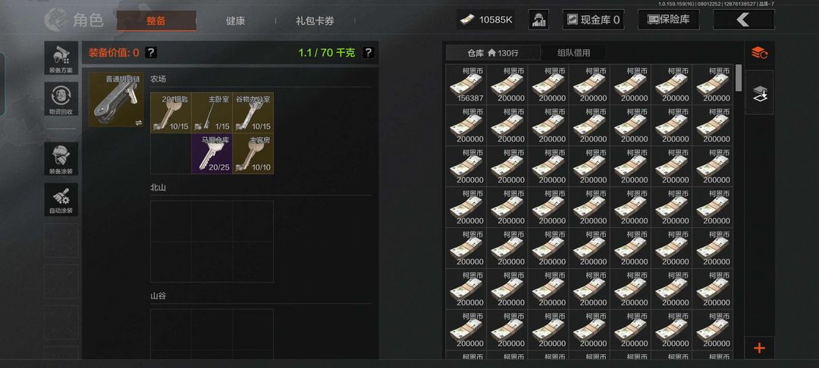Open the 物资回收 recycle icon

(61, 99)
